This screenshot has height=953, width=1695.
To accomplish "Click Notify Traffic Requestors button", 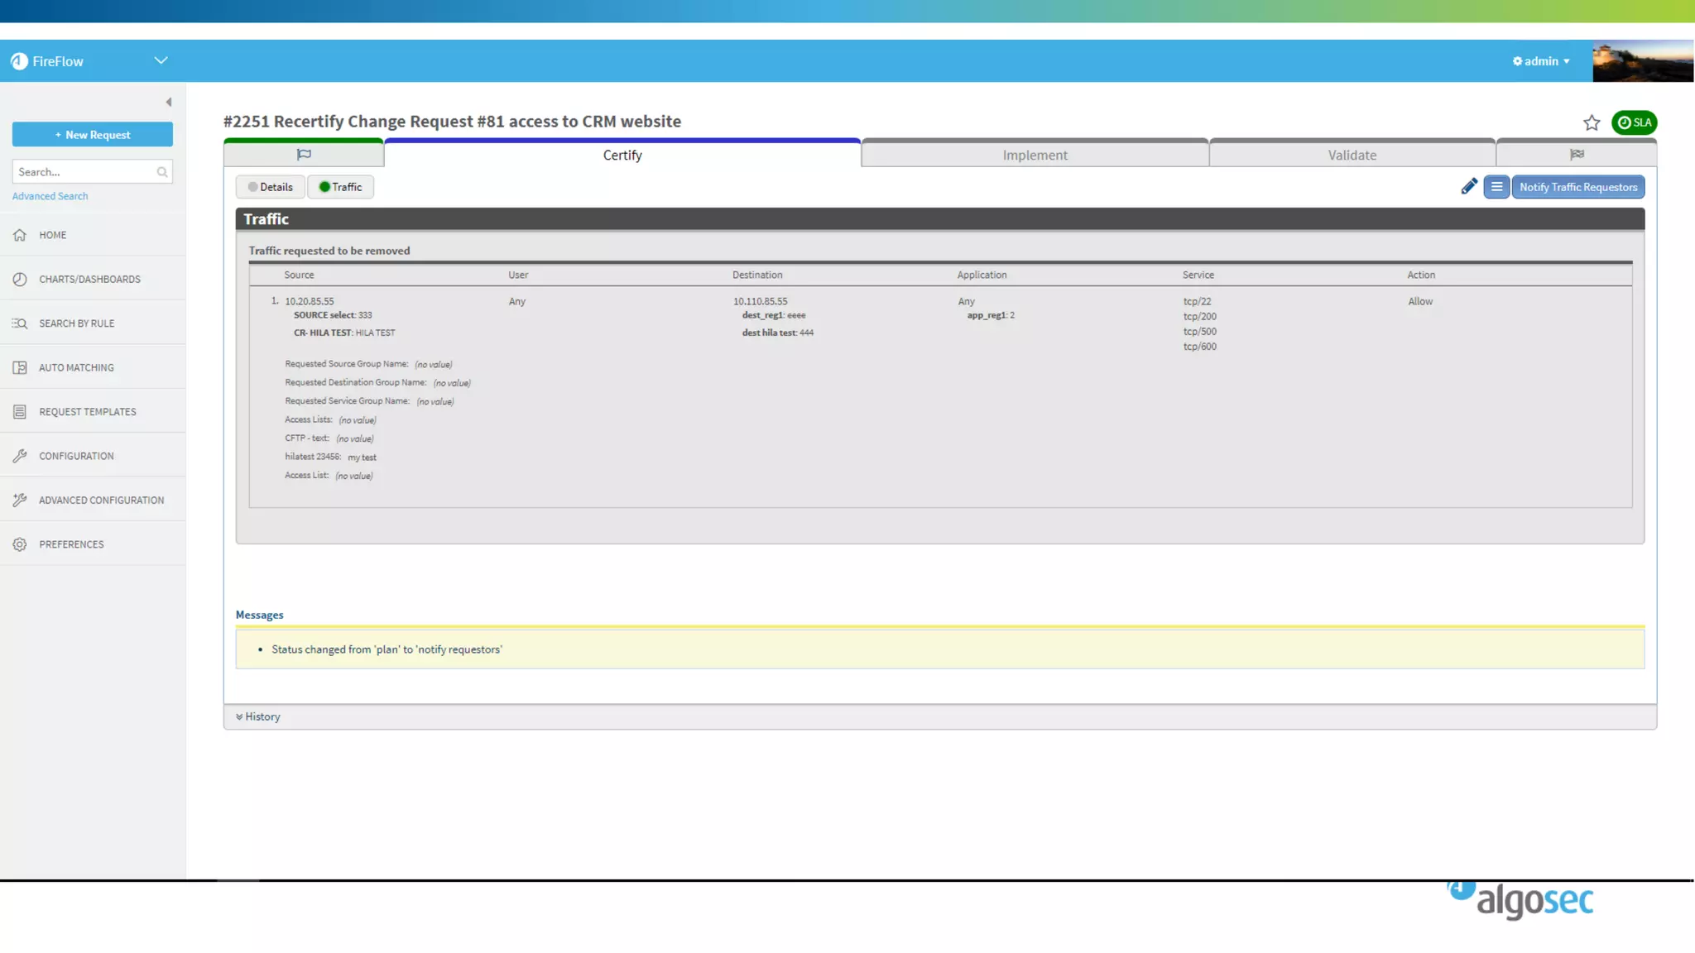I will coord(1577,187).
